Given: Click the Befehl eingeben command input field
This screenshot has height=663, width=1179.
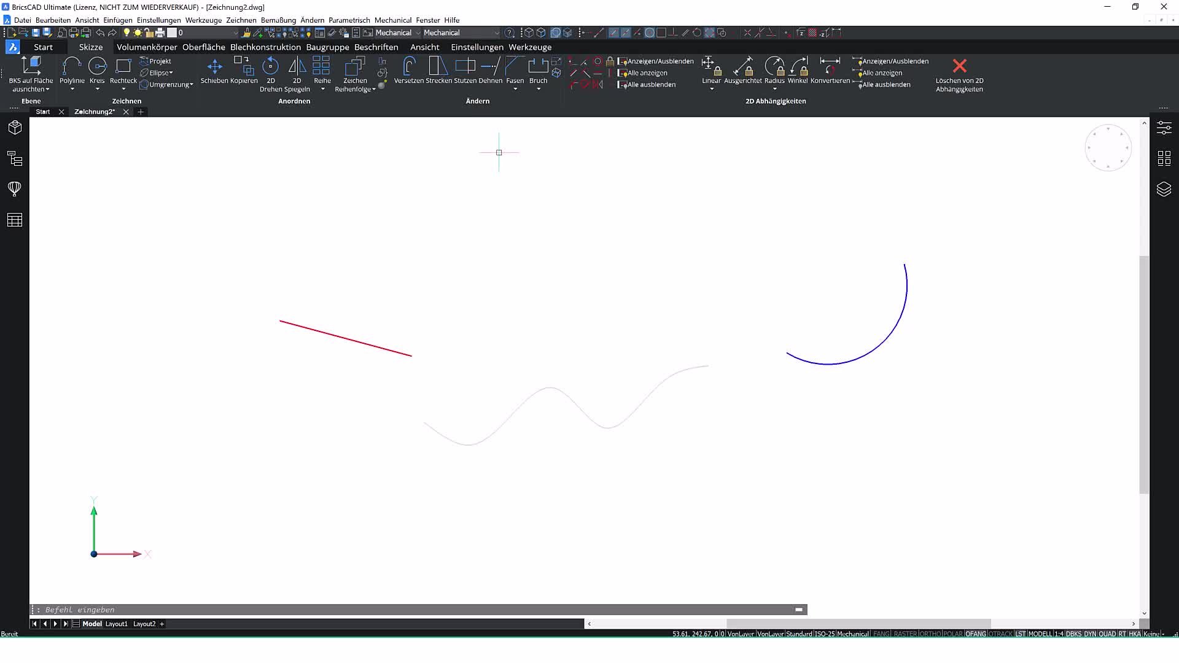Looking at the screenshot, I should (x=418, y=610).
